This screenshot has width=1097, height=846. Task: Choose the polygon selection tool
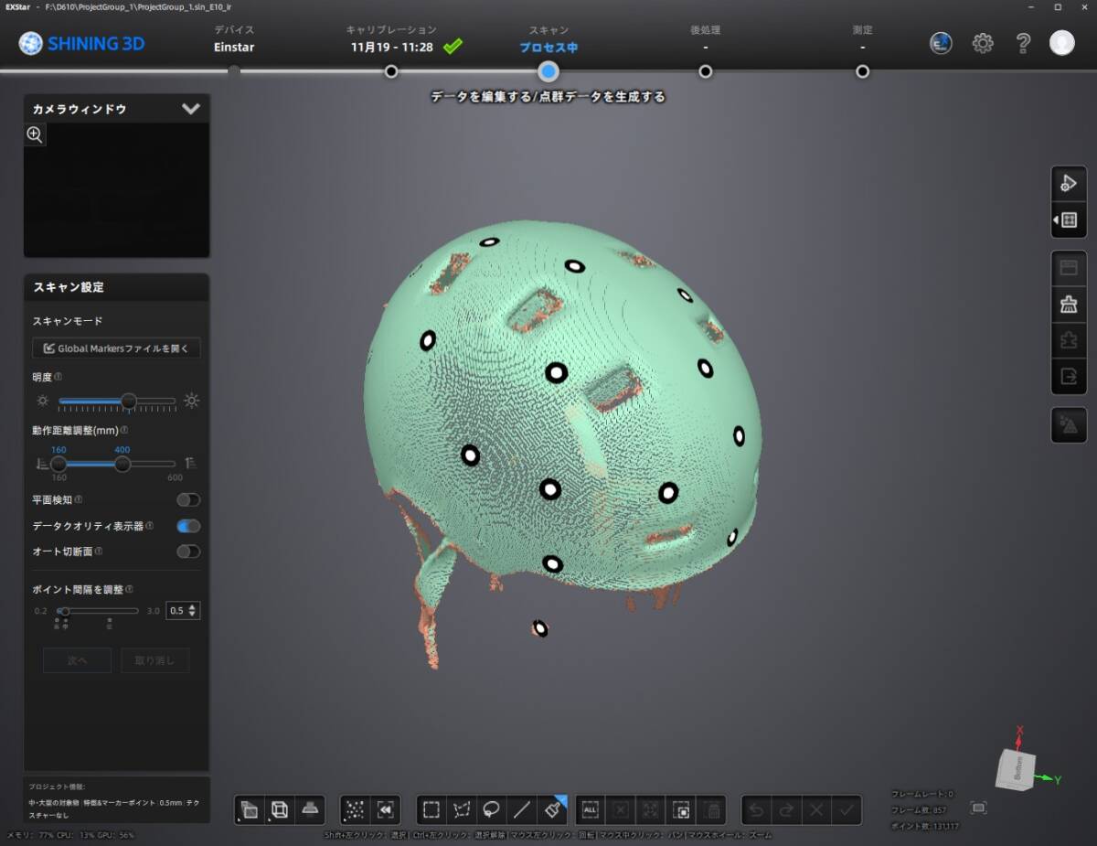[x=462, y=809]
